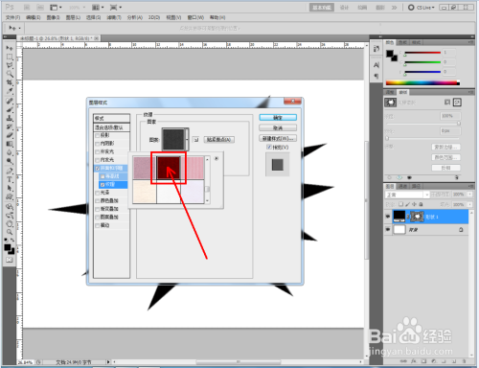Choose the Rectangular Marquee tool
479x368 pixels.
pyautogui.click(x=10, y=57)
